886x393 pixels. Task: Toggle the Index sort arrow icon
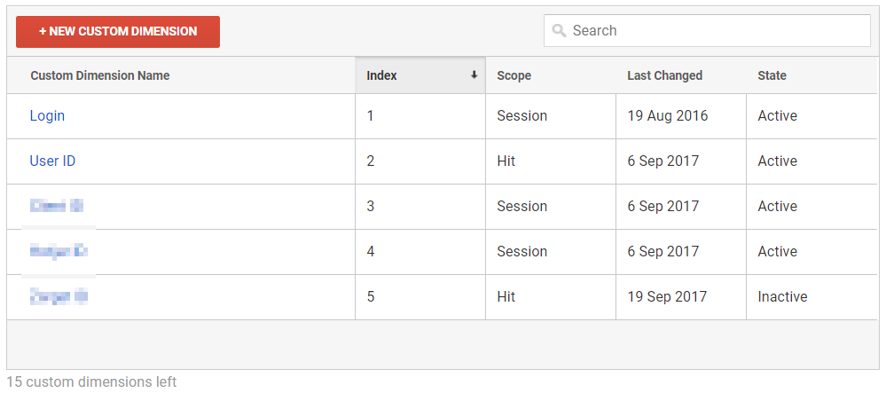click(474, 75)
